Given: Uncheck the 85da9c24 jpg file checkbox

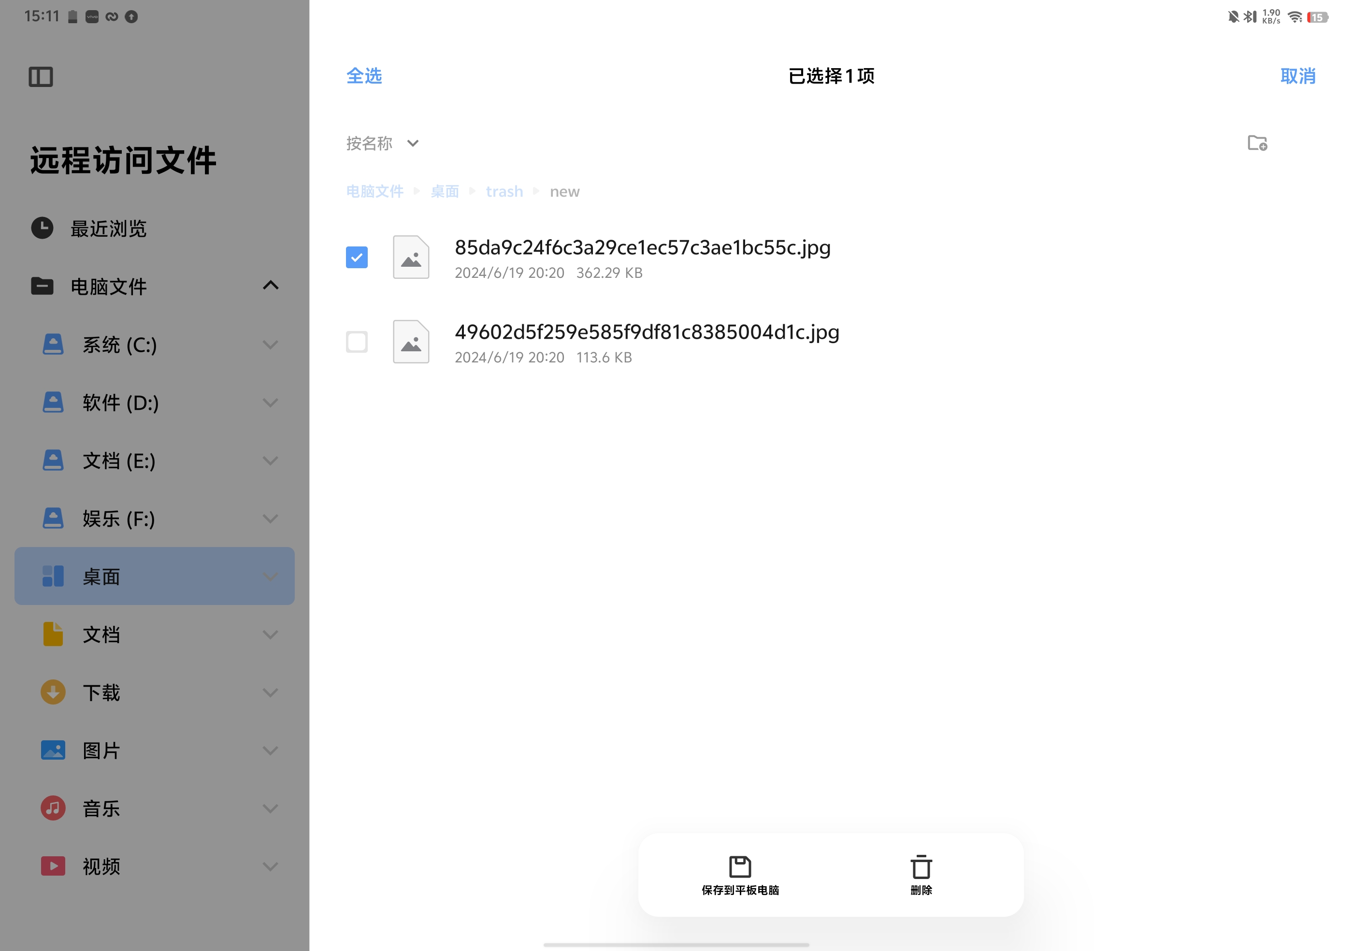Looking at the screenshot, I should click(x=357, y=258).
